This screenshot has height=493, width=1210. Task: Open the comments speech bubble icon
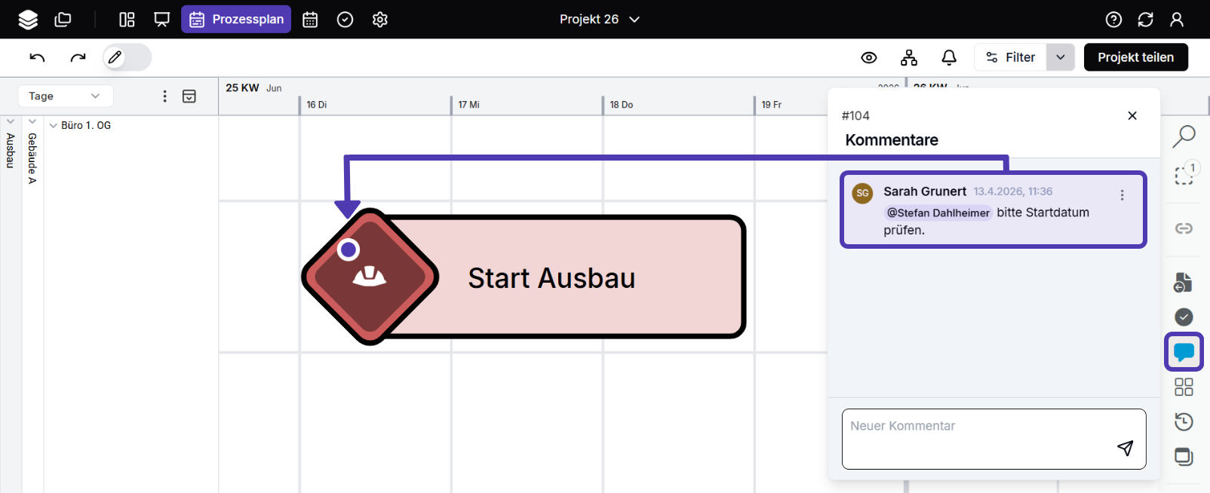(x=1184, y=352)
